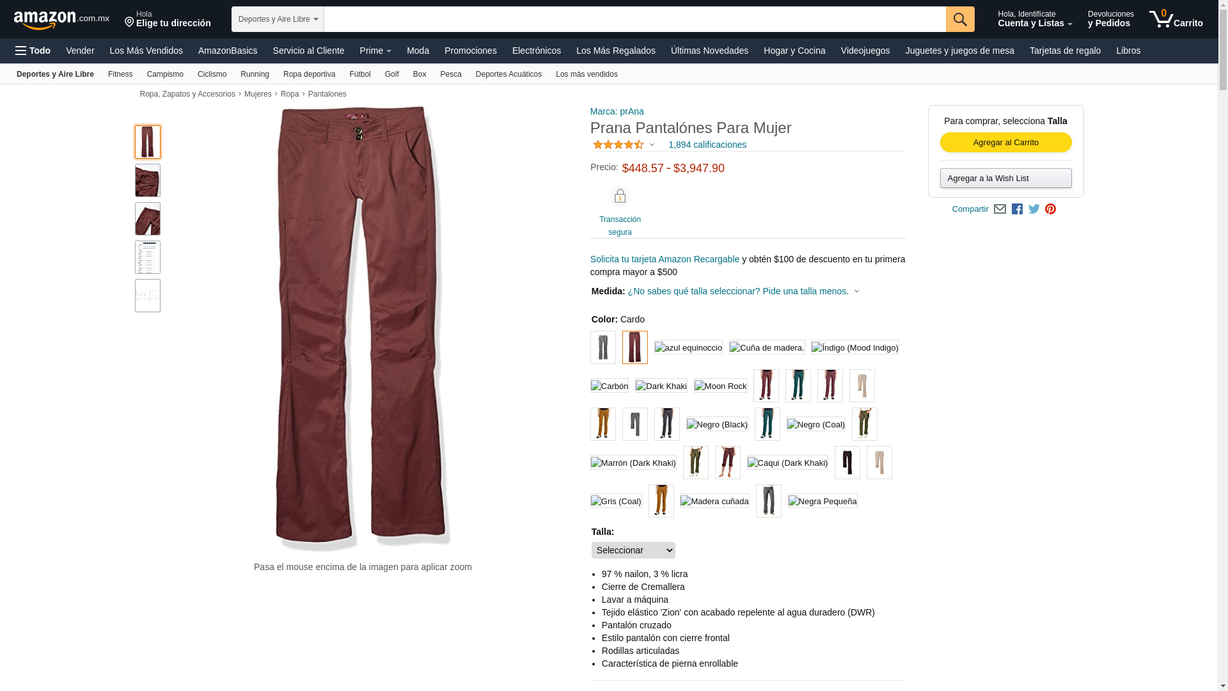Open the 1,894 calificaciones link
This screenshot has height=691, width=1228.
click(707, 145)
